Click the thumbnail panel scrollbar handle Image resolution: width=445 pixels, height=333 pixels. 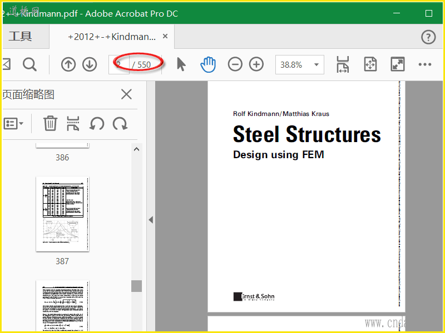pos(136,286)
